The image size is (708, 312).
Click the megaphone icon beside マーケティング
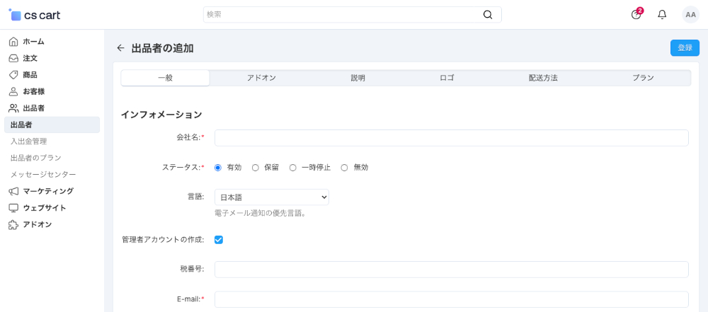point(13,192)
